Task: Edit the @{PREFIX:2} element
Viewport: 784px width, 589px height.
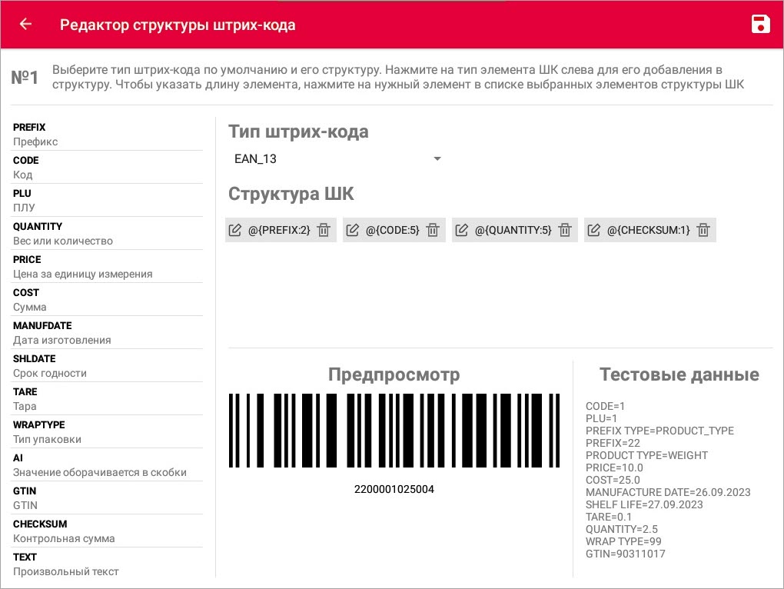Action: (234, 230)
